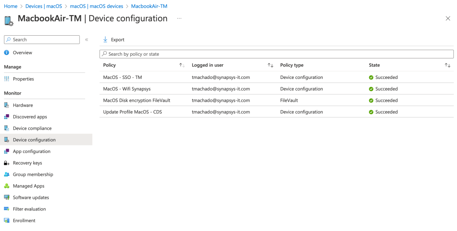Click the Discovered apps icon
This screenshot has width=457, height=231.
(x=7, y=117)
